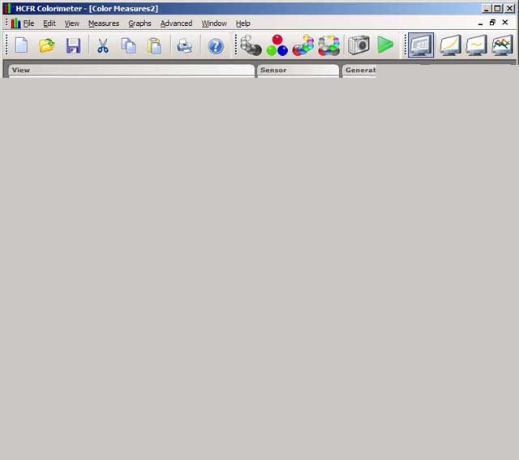Open the Graphs menu
Screen dimensions: 519x460
pos(139,23)
